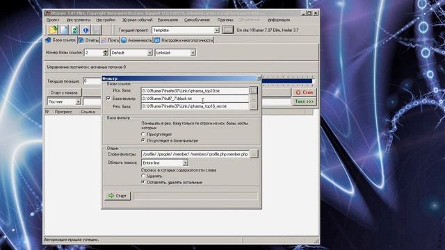
Task: Click the red Стоп button
Action: click(304, 92)
